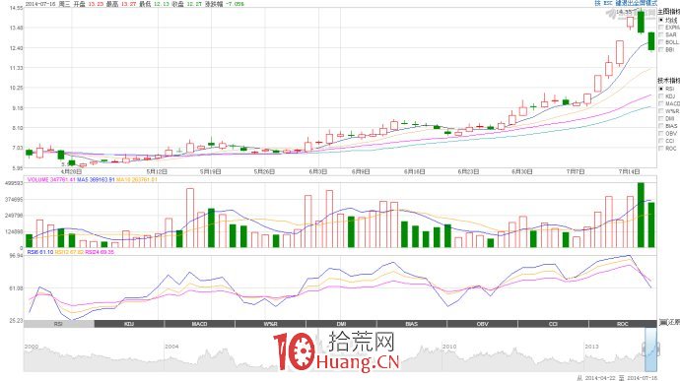
Task: Select the OBV radio in technical indicators
Action: [x=661, y=134]
